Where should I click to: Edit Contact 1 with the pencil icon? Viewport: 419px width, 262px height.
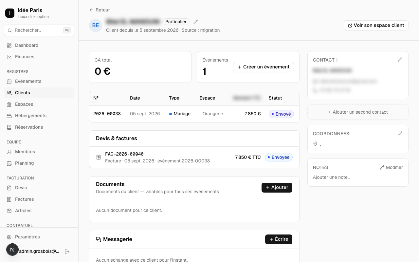(x=400, y=60)
